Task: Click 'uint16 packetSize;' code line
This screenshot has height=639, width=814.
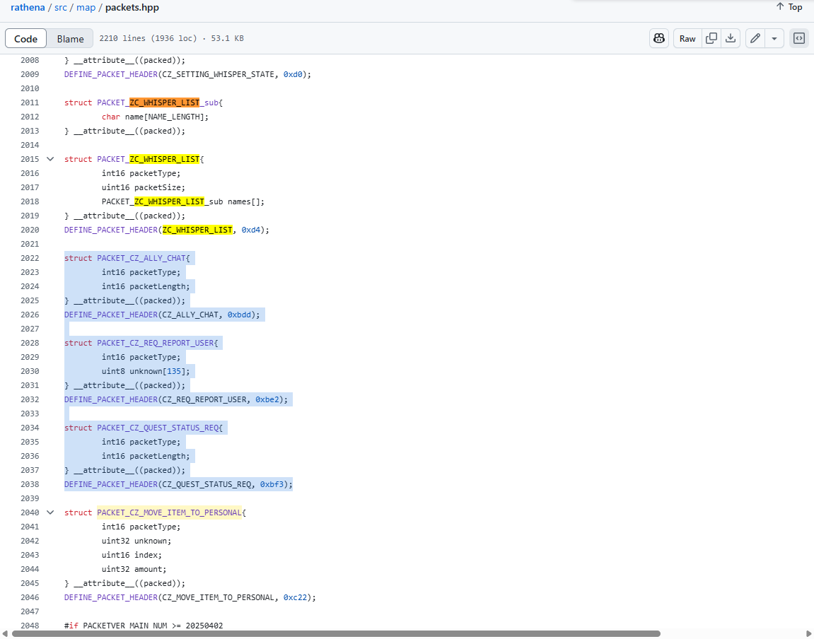Action: coord(144,188)
